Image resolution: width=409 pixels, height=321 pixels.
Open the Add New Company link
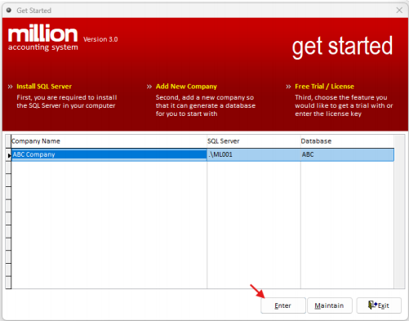point(186,87)
